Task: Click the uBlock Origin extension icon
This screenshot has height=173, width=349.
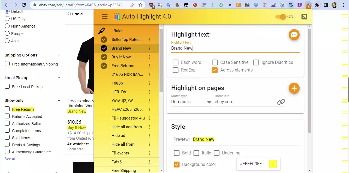Action: (152, 5)
